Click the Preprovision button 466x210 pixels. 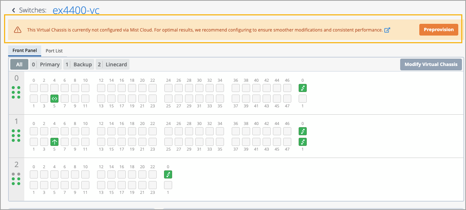coord(438,30)
